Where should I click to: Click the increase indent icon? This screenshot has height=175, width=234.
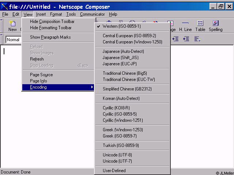point(186,39)
